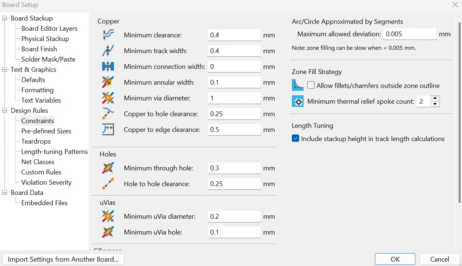Click the Copper to edge clearance icon
This screenshot has height=266, width=462.
108,130
